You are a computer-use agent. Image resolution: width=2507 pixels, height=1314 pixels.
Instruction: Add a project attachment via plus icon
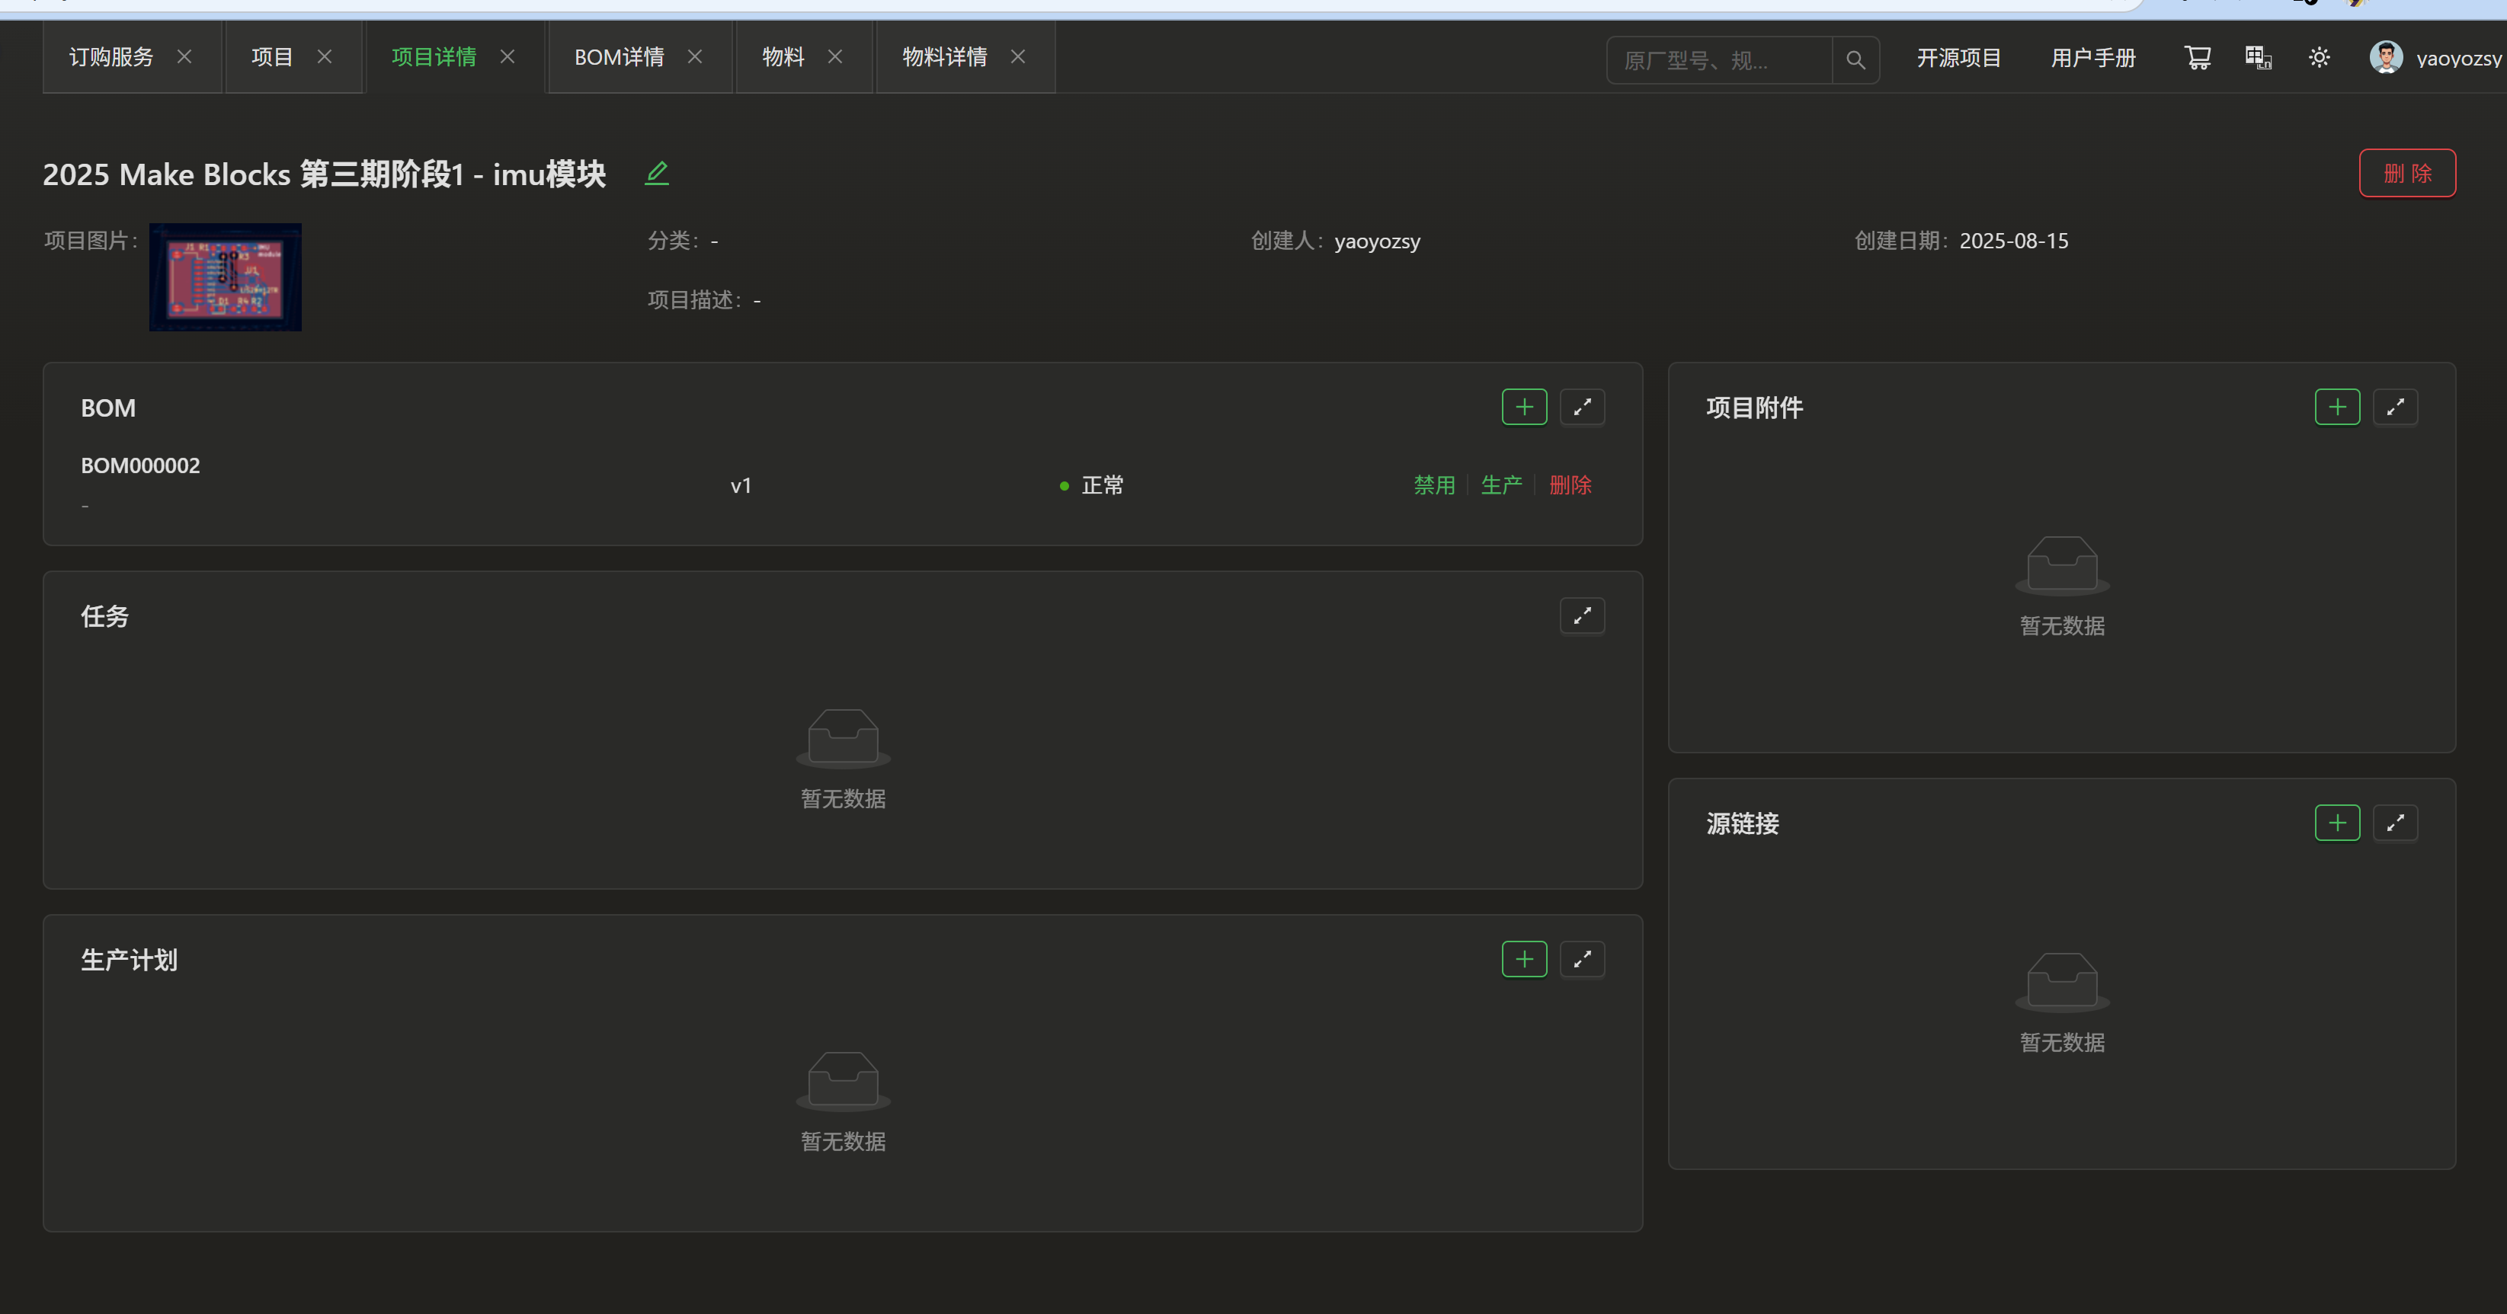pyautogui.click(x=2336, y=407)
